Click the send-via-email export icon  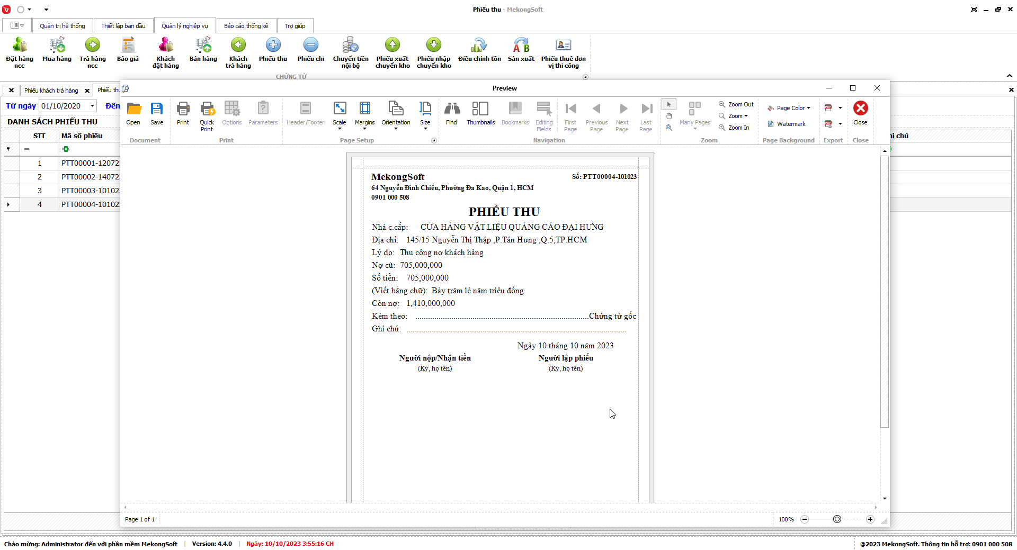(828, 124)
